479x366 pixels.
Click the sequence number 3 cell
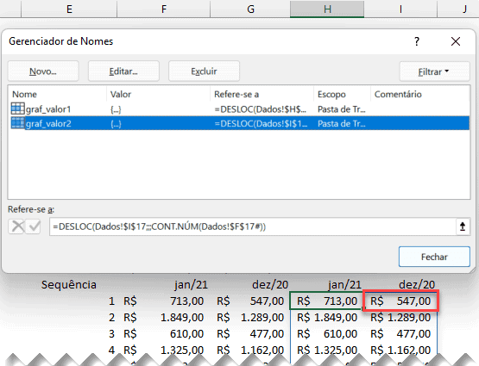[111, 333]
